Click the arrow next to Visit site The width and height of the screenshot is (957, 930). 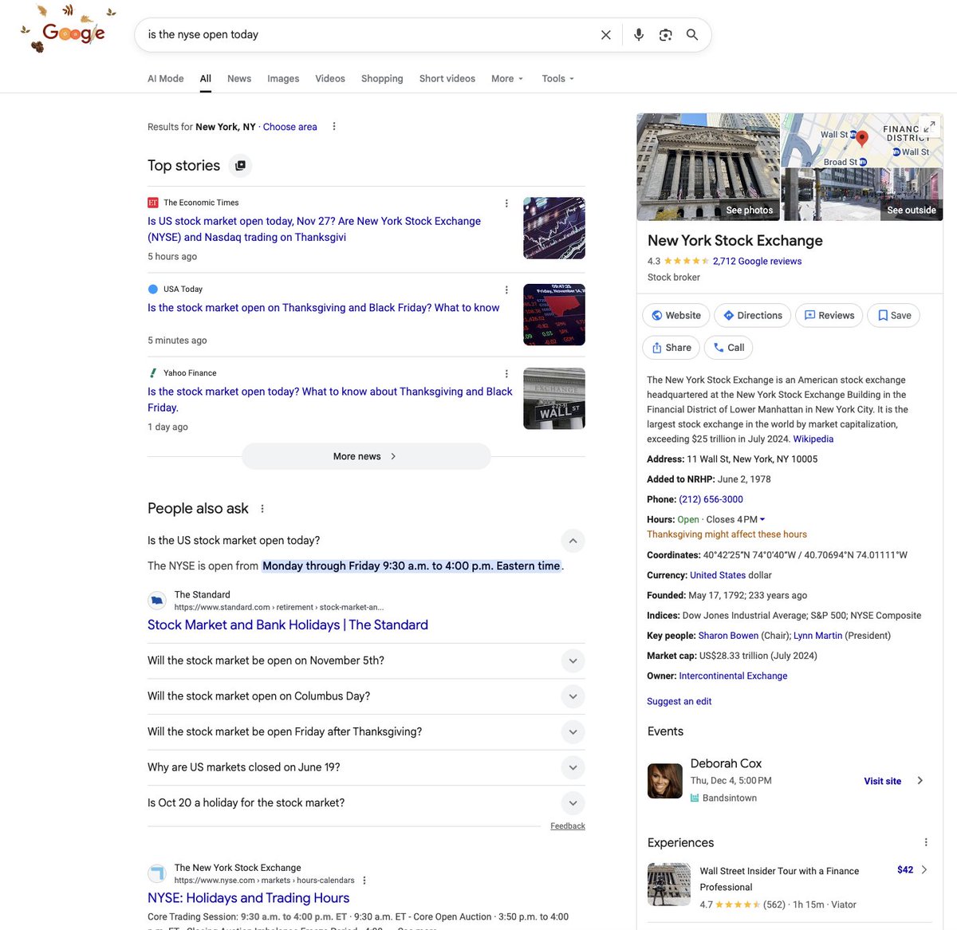[920, 781]
